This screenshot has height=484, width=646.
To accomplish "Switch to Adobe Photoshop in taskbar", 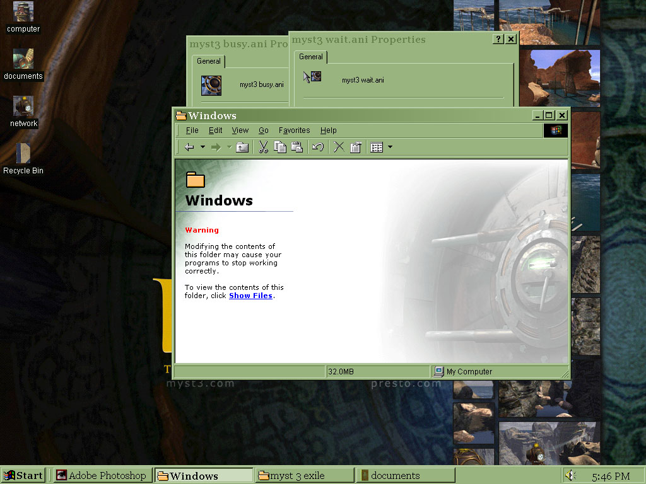I will pos(103,476).
